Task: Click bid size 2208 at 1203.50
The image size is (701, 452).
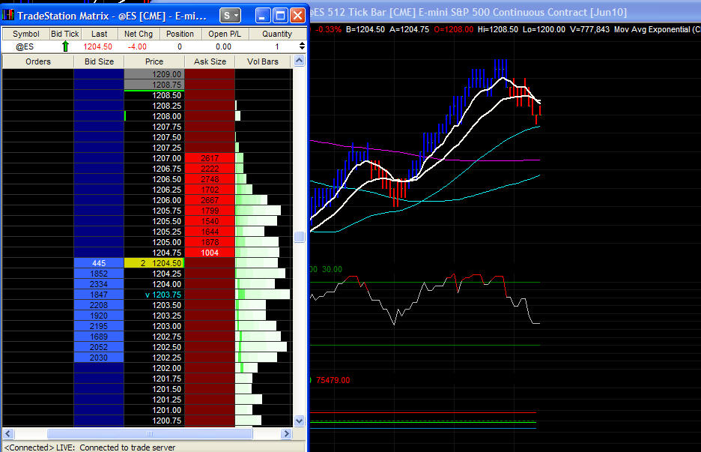Action: pyautogui.click(x=99, y=305)
